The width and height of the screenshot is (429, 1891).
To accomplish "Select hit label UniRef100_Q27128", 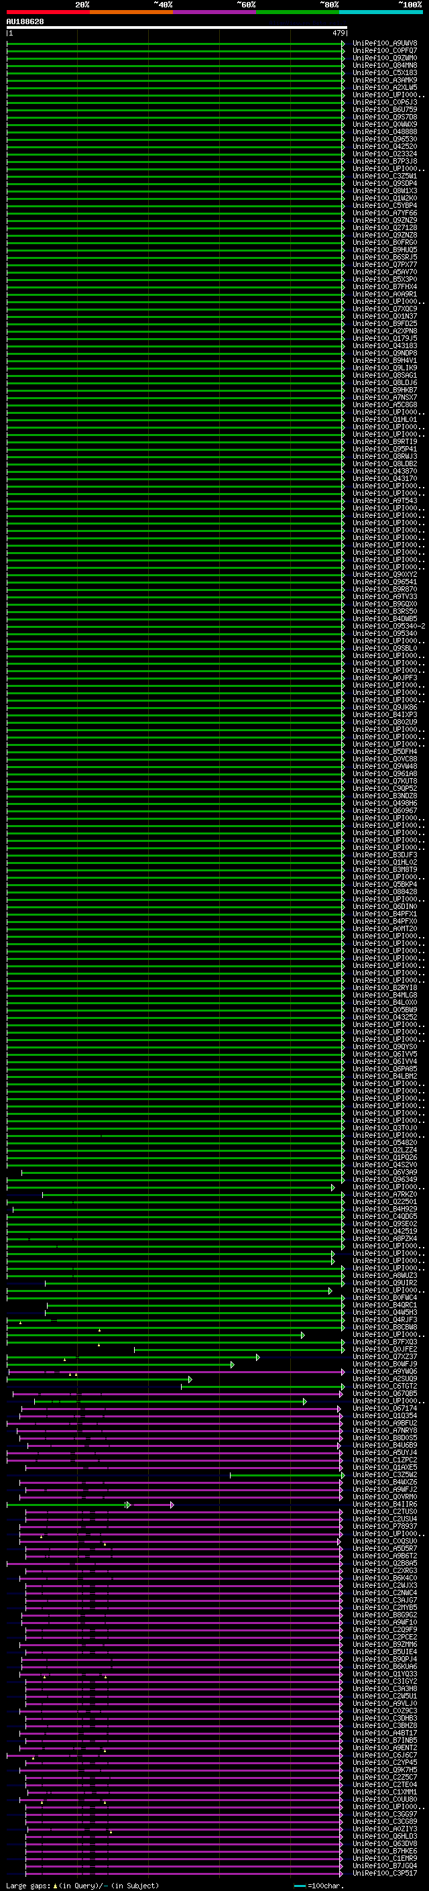I will pyautogui.click(x=385, y=227).
